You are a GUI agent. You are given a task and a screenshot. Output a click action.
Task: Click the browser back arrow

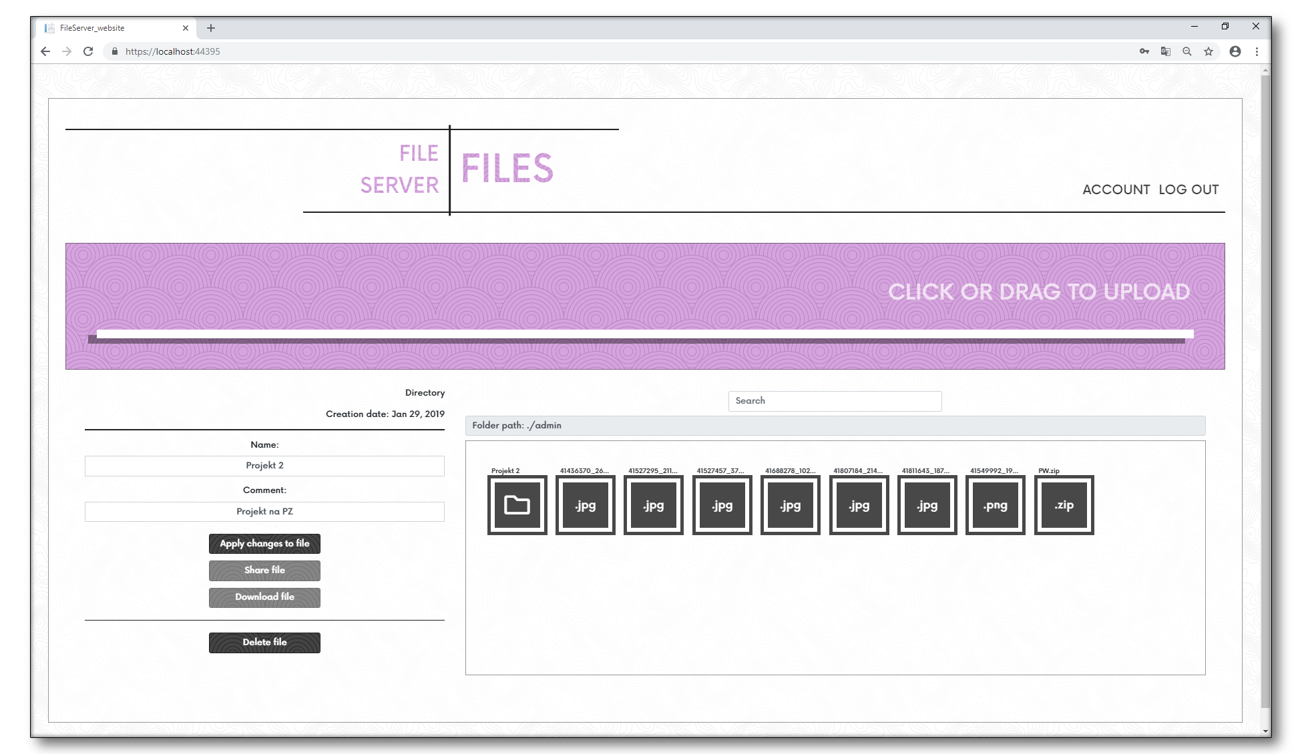pyautogui.click(x=45, y=51)
